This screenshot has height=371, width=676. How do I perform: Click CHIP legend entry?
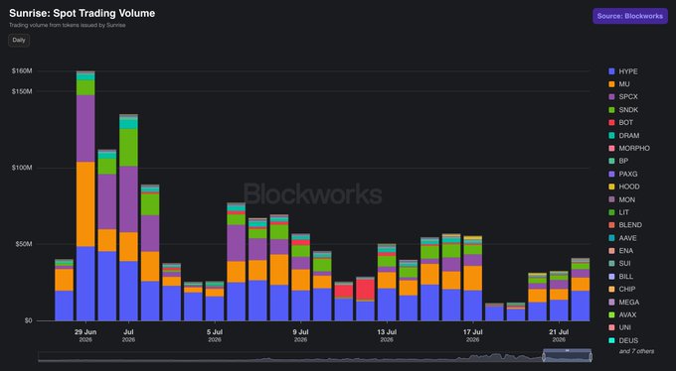[622, 290]
